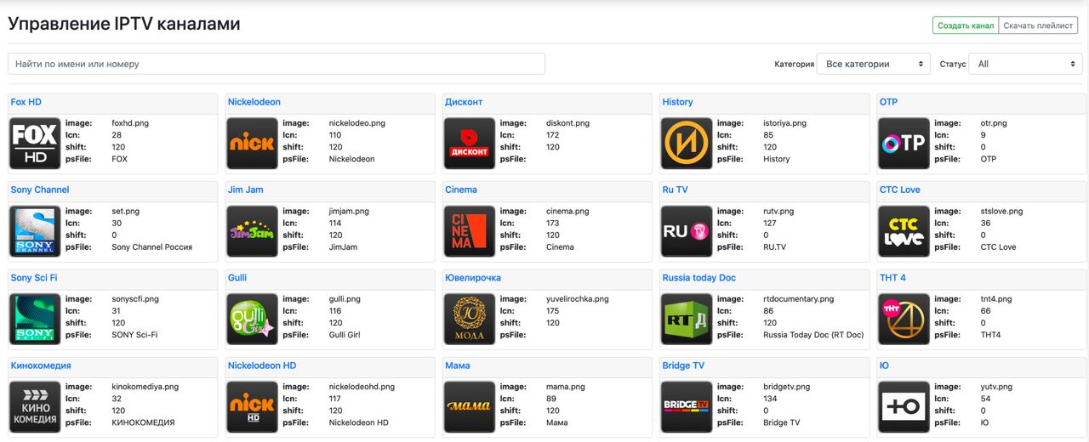
Task: Click the Nickelodeon HD channel logo
Action: point(253,408)
